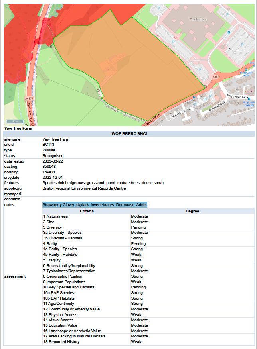Select the 4 Rarity criterion
Viewport: 257px width, 349px height.
[50, 244]
